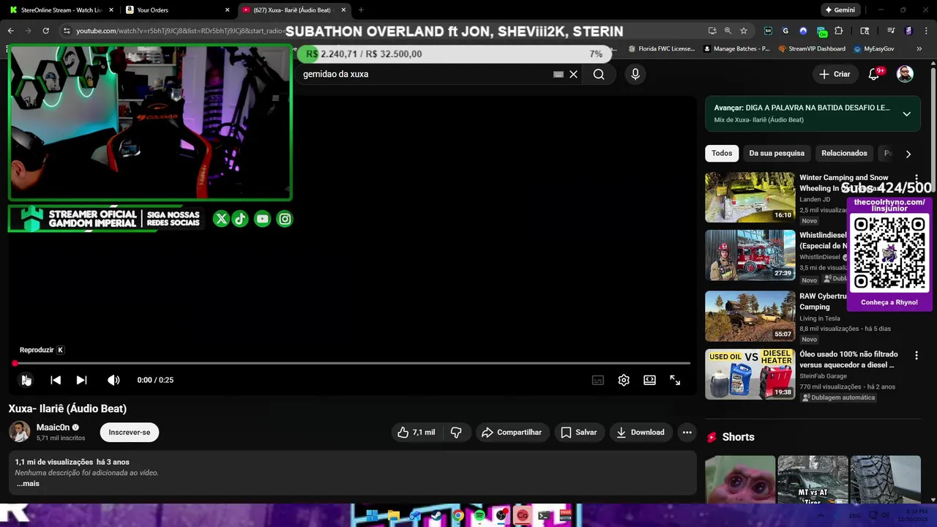Open the Windows Start button
The height and width of the screenshot is (527, 937).
[x=373, y=516]
